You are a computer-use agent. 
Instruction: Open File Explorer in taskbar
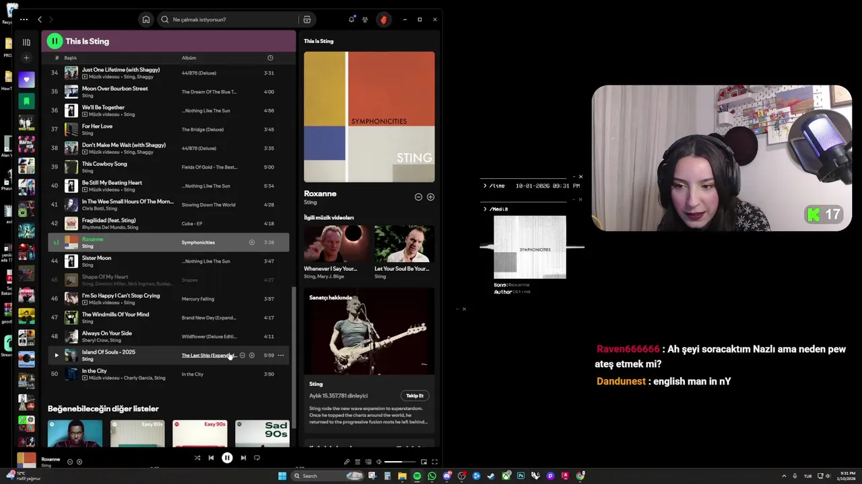point(402,476)
